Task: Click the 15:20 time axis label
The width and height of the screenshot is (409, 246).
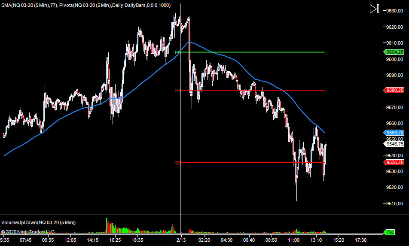Action: (x=338, y=240)
